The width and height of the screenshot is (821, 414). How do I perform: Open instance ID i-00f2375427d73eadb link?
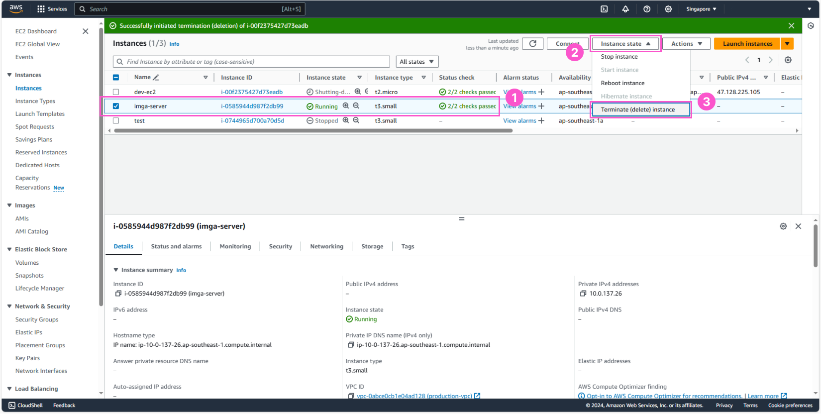(252, 92)
